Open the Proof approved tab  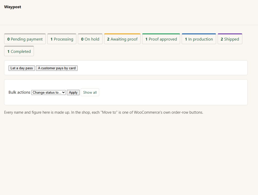(x=161, y=39)
